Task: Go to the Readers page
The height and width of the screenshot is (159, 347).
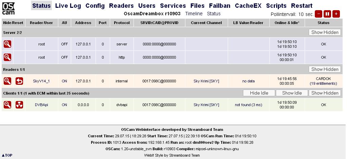Action: 121,6
